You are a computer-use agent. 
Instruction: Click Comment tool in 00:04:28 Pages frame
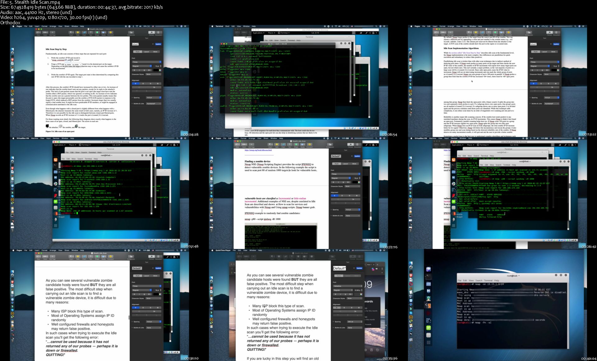110,32
